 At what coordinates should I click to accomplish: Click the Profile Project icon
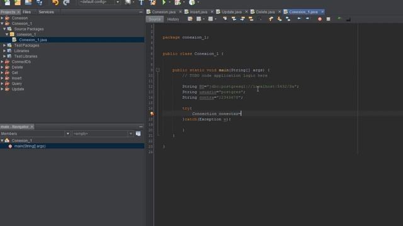pyautogui.click(x=191, y=3)
